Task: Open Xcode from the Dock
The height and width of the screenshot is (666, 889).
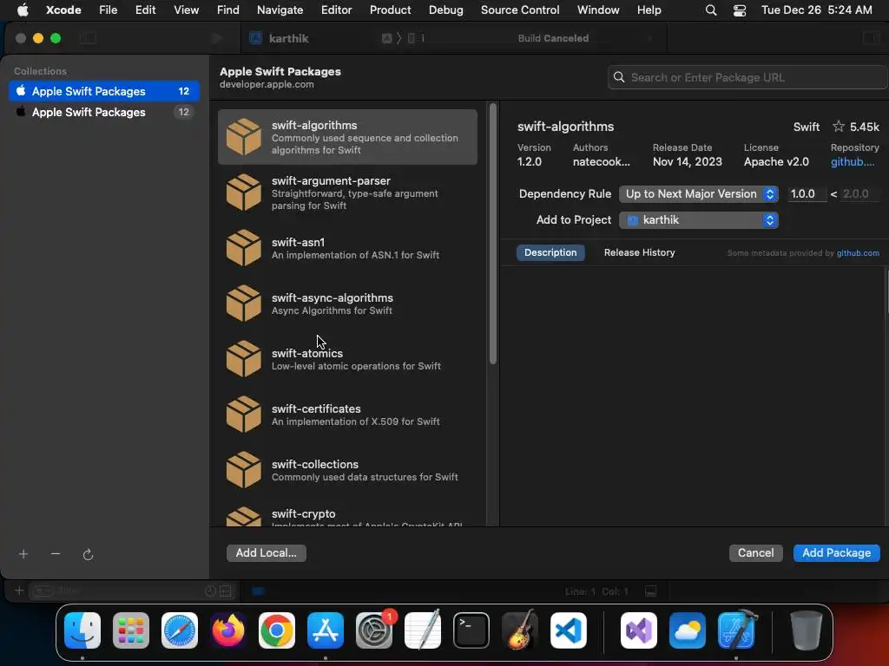Action: (x=736, y=630)
